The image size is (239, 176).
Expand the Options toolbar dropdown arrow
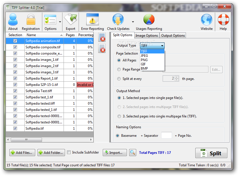click(60, 22)
